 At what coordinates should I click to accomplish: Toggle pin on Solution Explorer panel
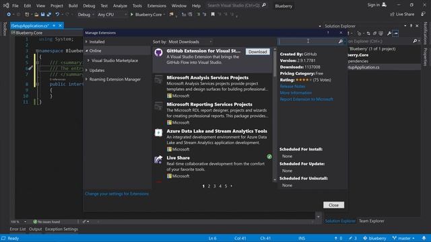pos(411,26)
